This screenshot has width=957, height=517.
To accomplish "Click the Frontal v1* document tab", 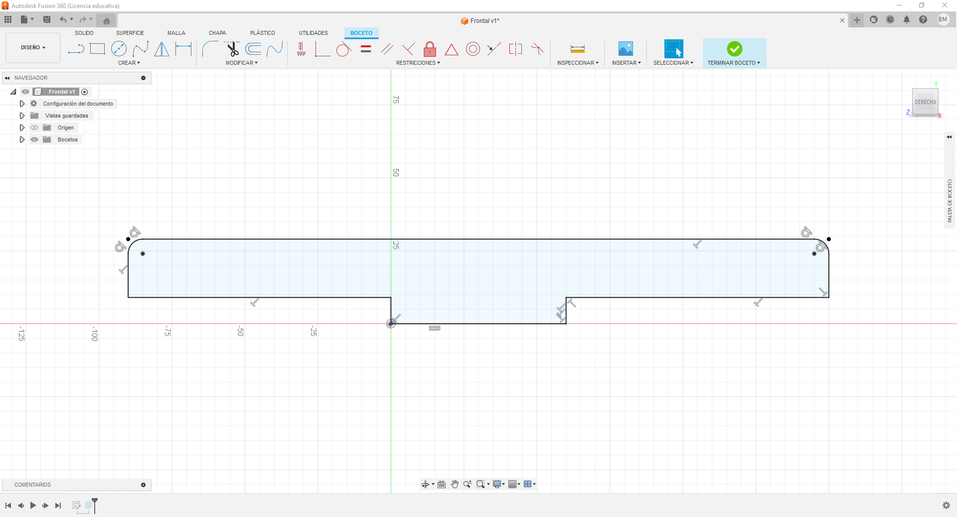I will click(x=480, y=20).
